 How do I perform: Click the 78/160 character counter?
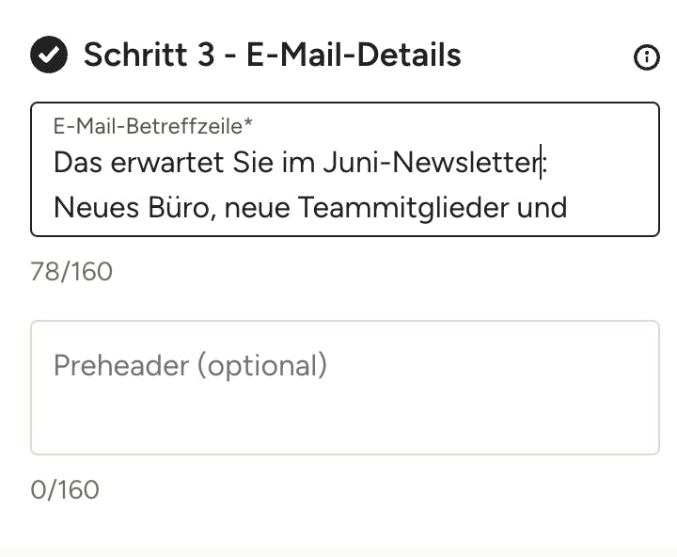(x=71, y=272)
